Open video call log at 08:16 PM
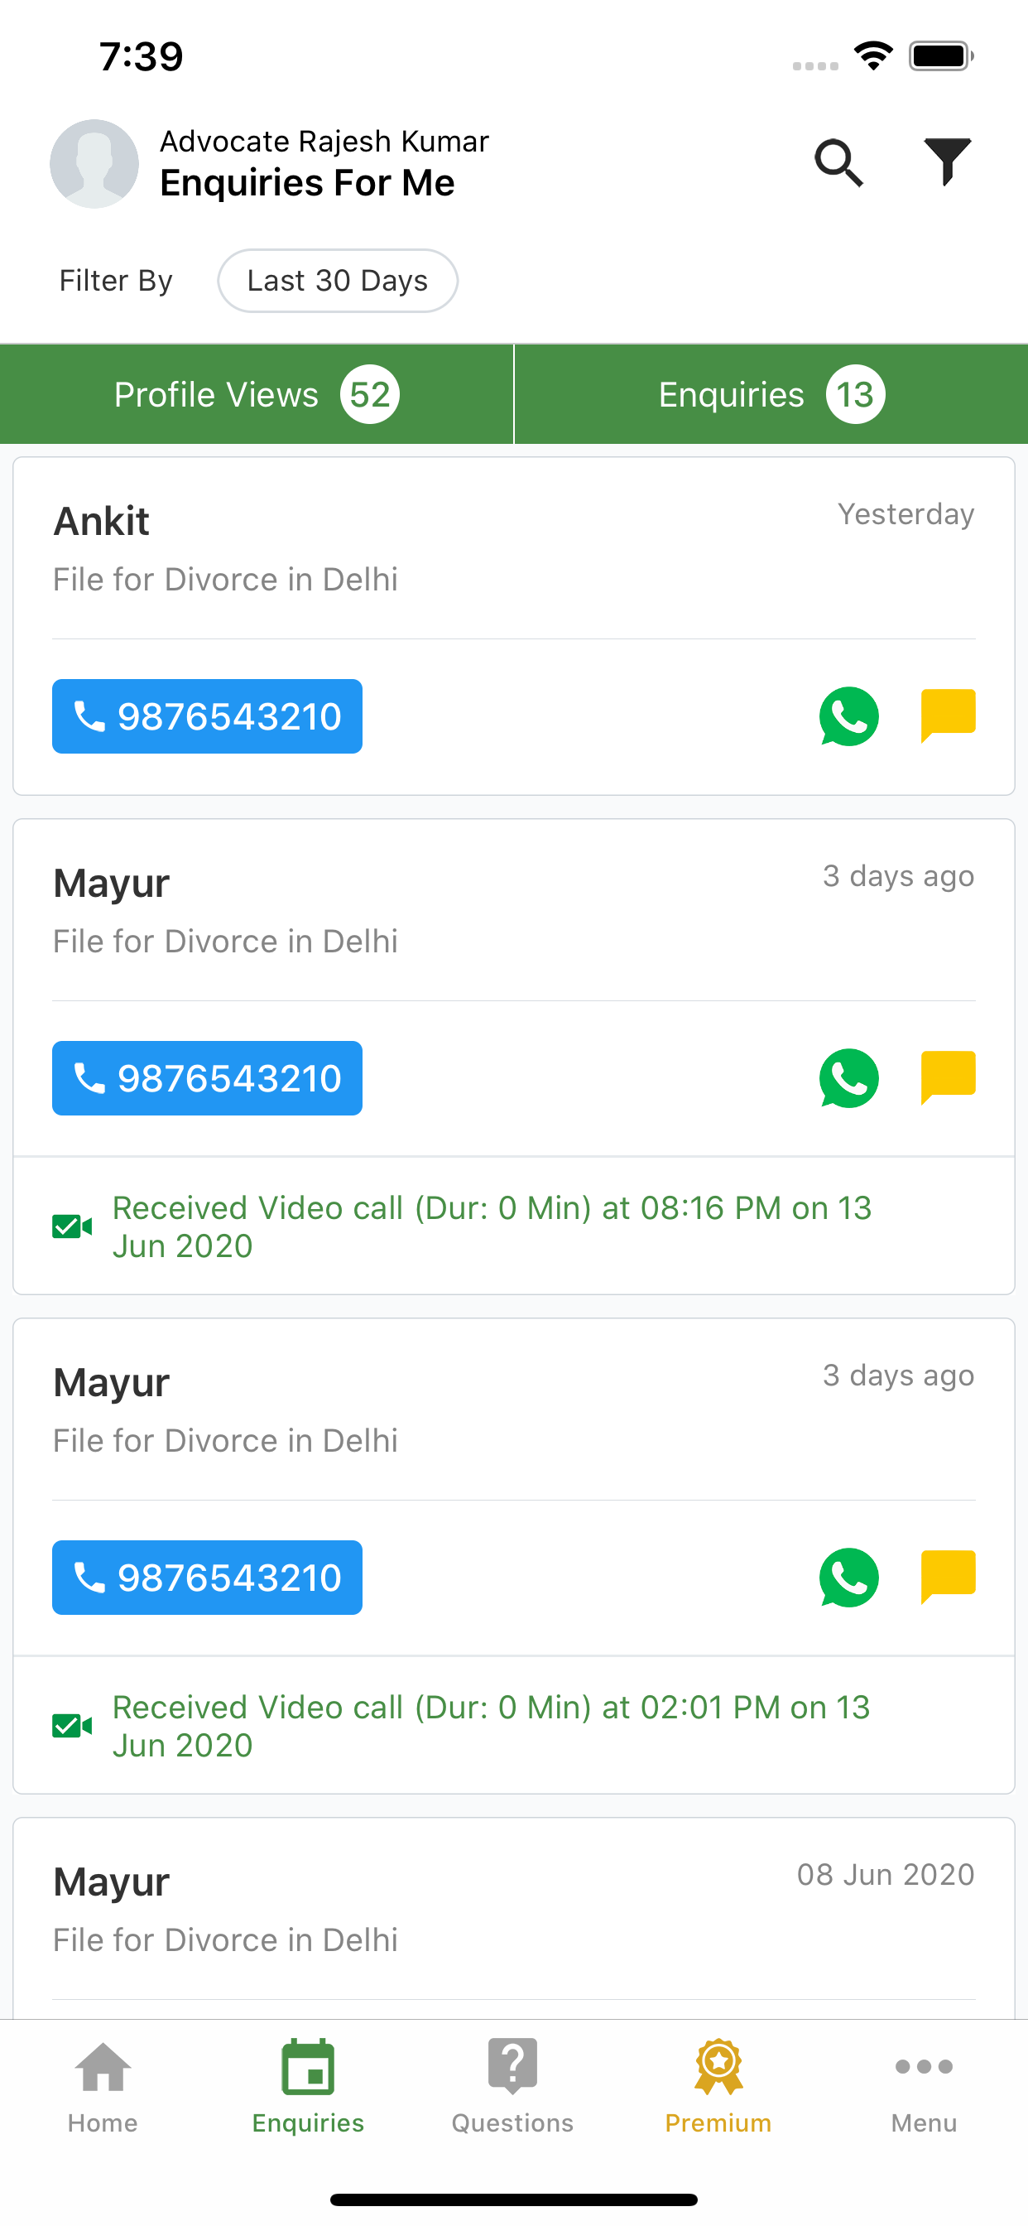This screenshot has width=1028, height=2226. pyautogui.click(x=513, y=1226)
